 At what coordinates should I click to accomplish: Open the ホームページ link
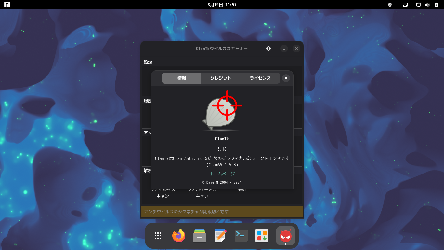222,174
